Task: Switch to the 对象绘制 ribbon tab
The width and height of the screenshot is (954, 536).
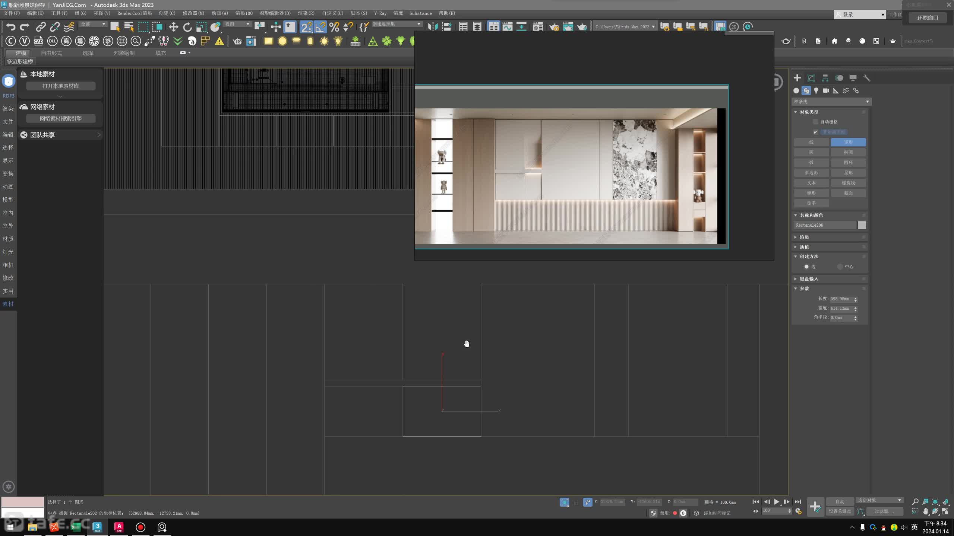Action: point(124,53)
